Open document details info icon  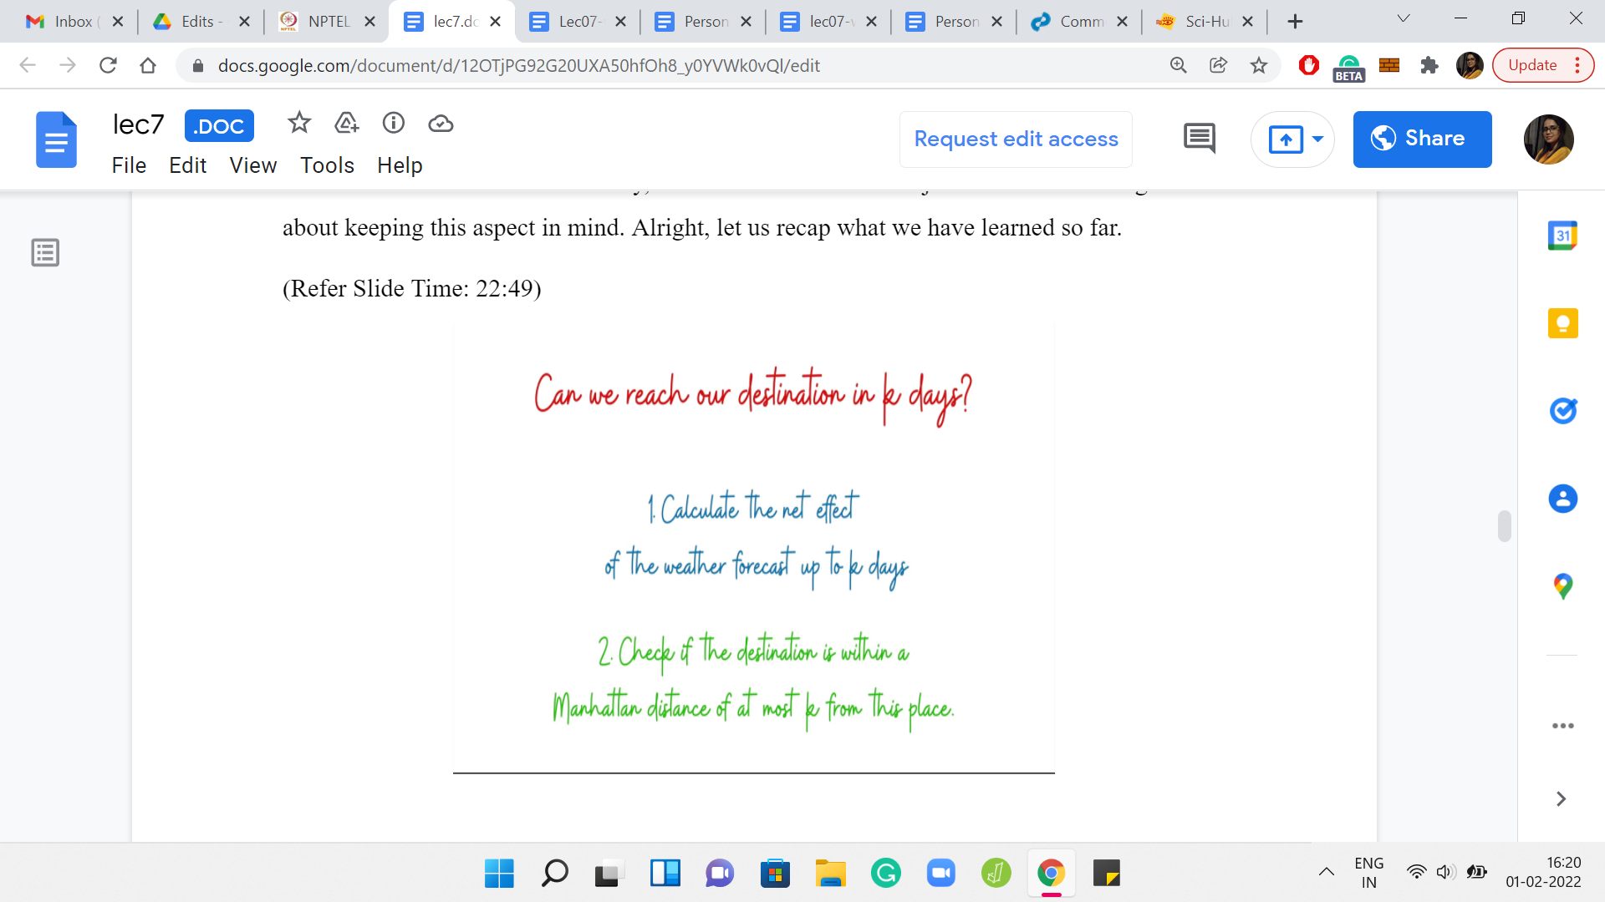393,124
